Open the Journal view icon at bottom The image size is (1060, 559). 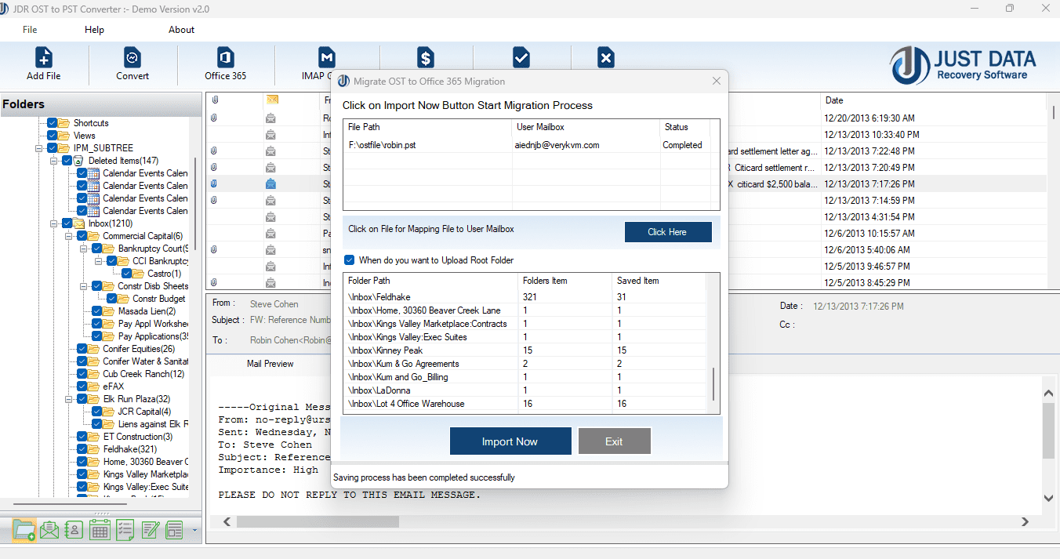click(x=151, y=530)
